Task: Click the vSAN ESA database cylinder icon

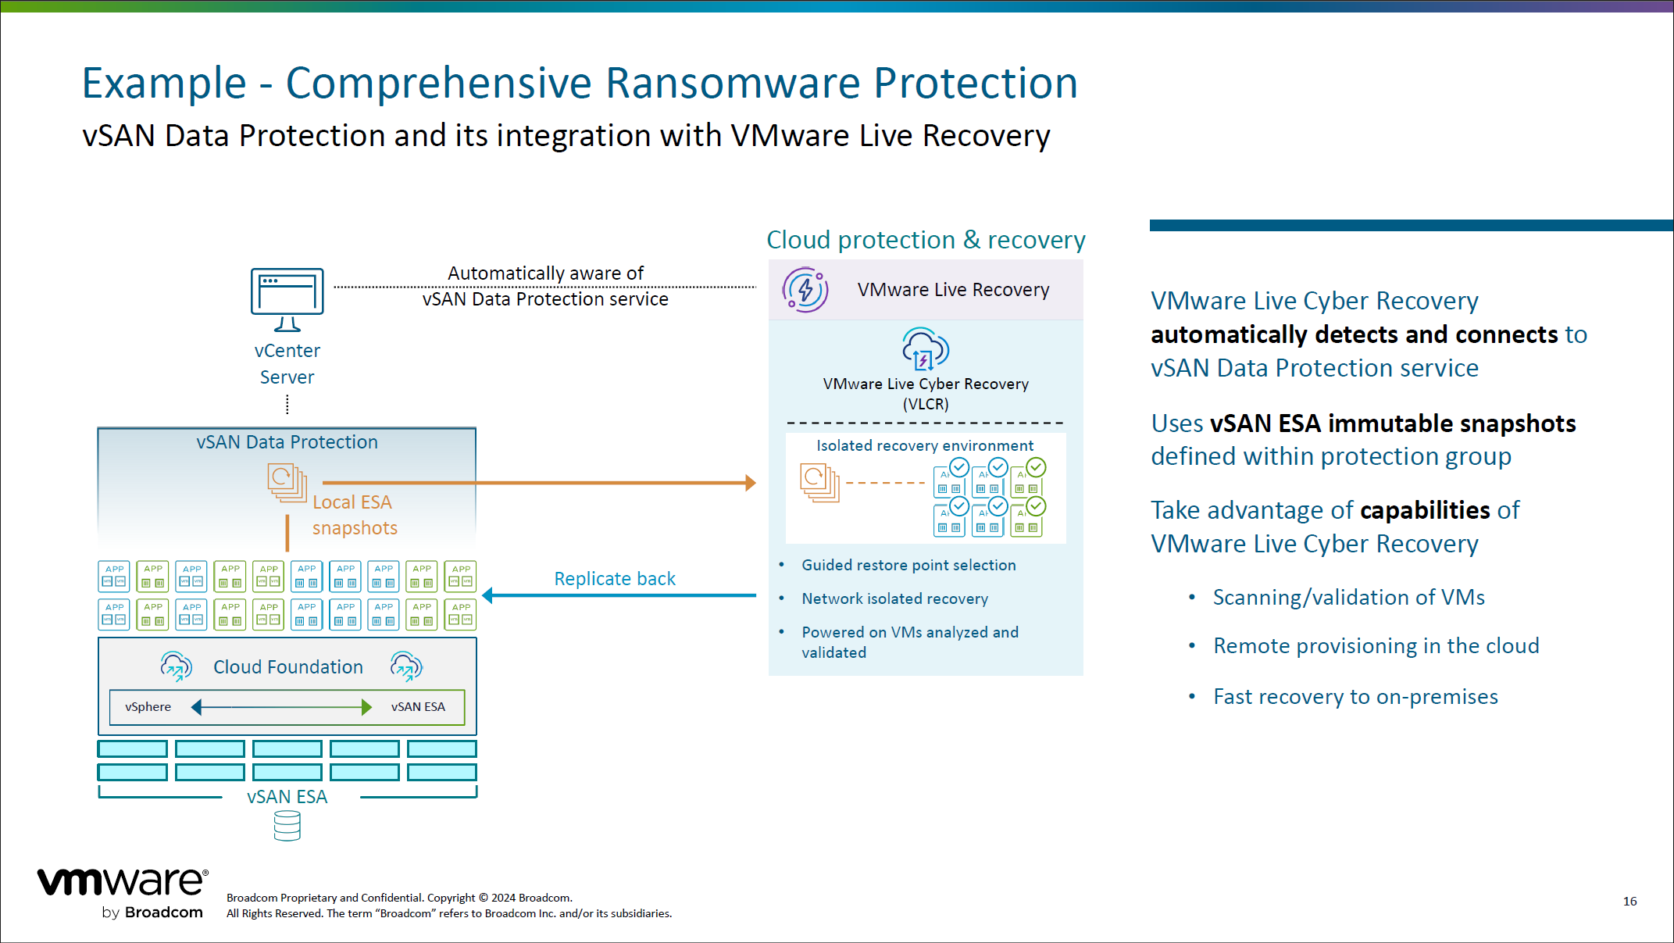Action: [x=287, y=825]
